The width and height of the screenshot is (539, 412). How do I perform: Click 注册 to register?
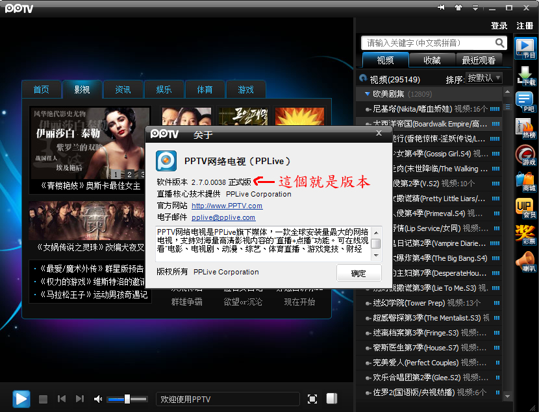click(x=525, y=26)
